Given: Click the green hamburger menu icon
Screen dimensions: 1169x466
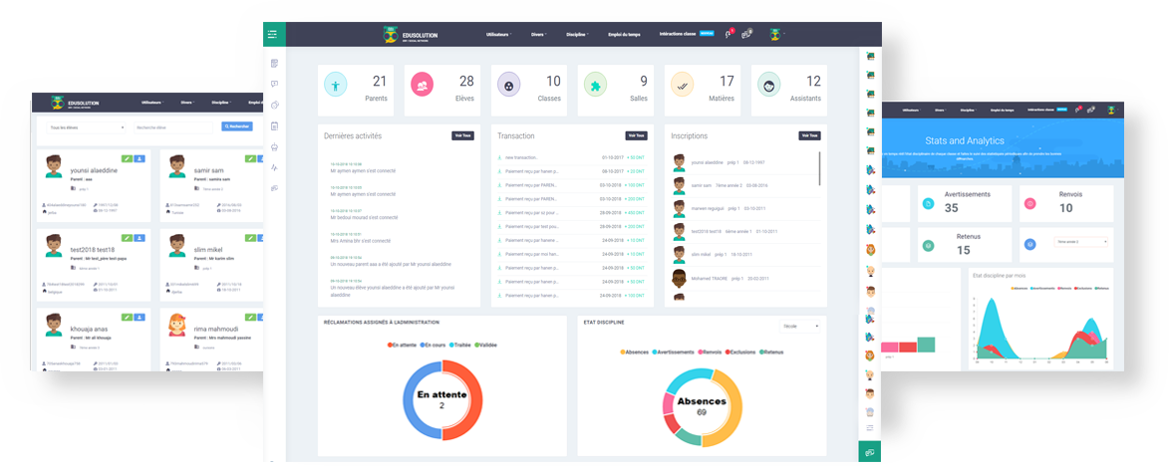Looking at the screenshot, I should 273,34.
